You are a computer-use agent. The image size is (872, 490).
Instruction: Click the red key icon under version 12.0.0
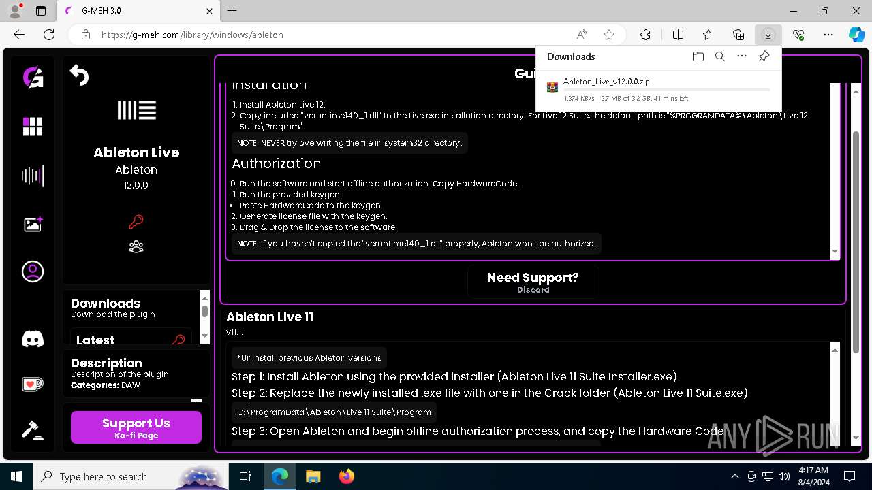(136, 222)
